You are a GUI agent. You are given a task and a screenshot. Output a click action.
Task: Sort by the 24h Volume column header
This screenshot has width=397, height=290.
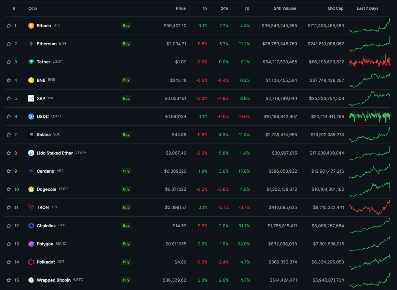[285, 8]
